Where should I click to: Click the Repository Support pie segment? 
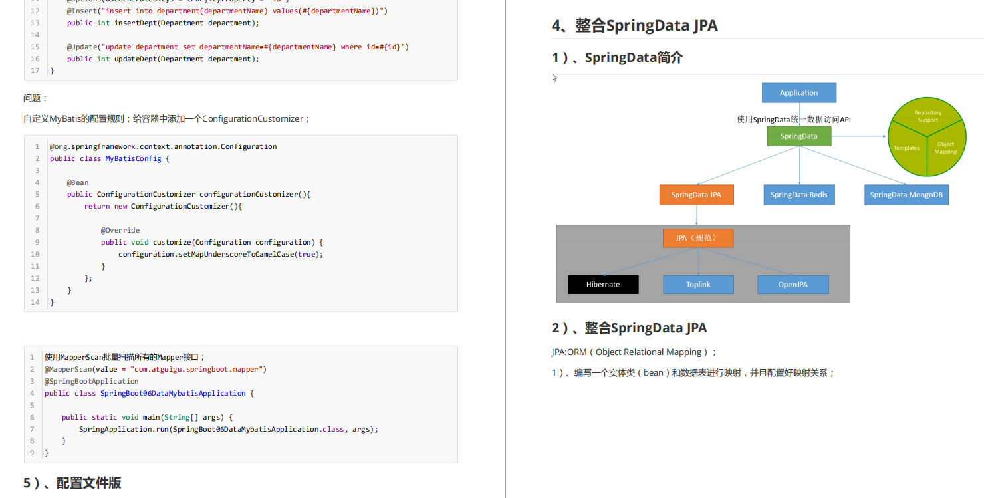tap(927, 116)
